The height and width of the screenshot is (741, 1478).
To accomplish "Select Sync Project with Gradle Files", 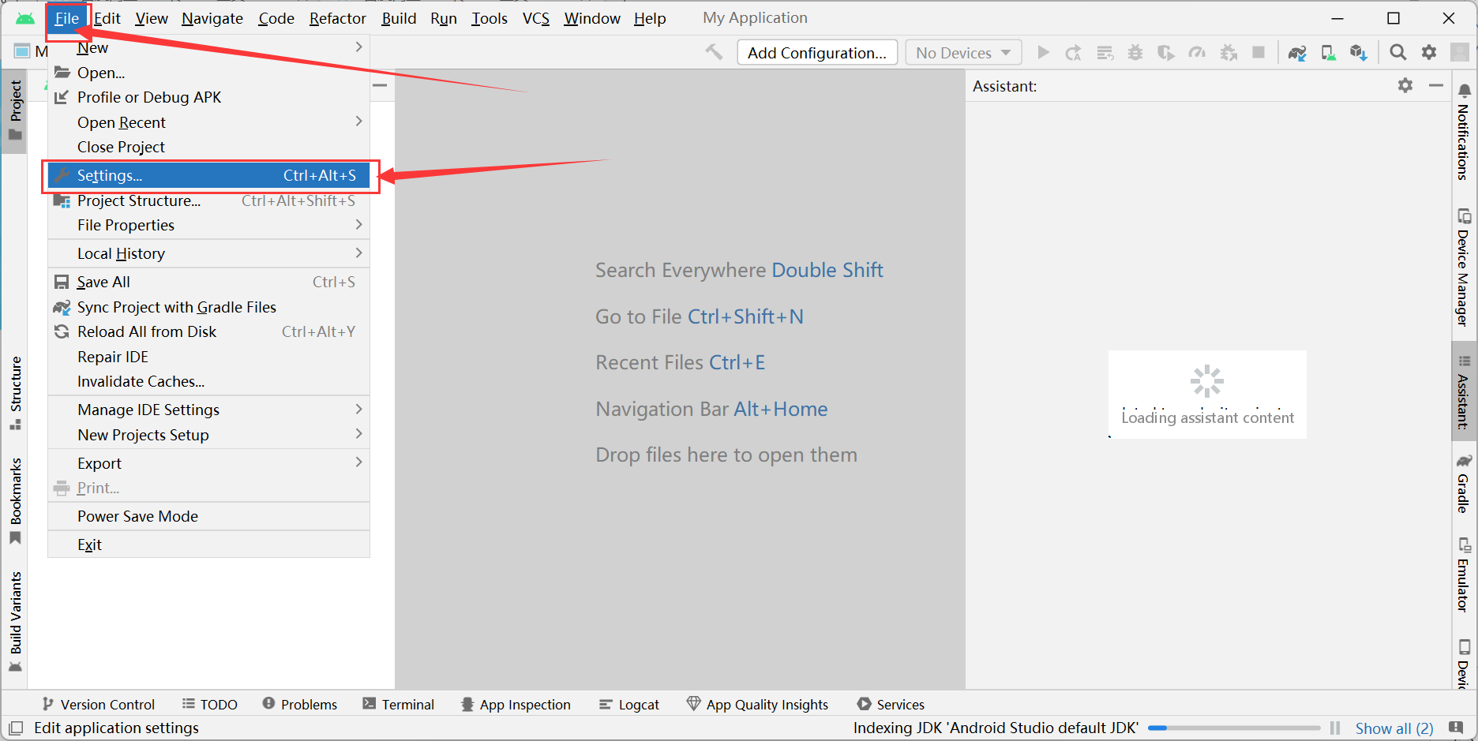I will (x=208, y=307).
